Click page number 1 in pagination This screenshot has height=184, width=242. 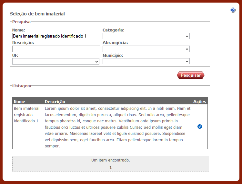click(110, 167)
